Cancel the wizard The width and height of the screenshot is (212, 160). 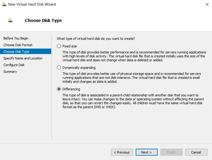196,152
